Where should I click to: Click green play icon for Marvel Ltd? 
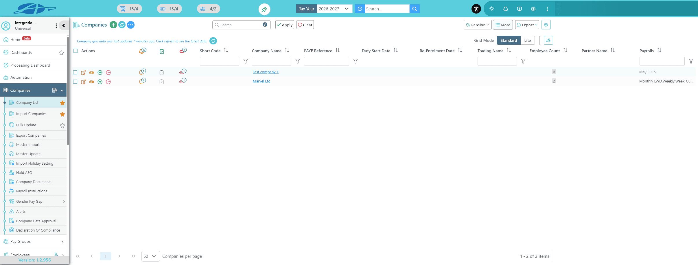point(100,82)
